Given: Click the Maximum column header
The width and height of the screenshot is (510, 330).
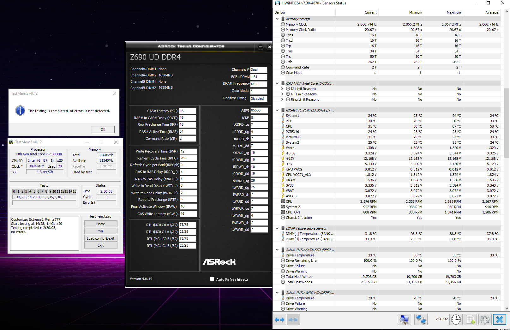Looking at the screenshot, I should coord(443,12).
